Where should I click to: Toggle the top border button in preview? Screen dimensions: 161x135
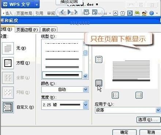(99, 59)
